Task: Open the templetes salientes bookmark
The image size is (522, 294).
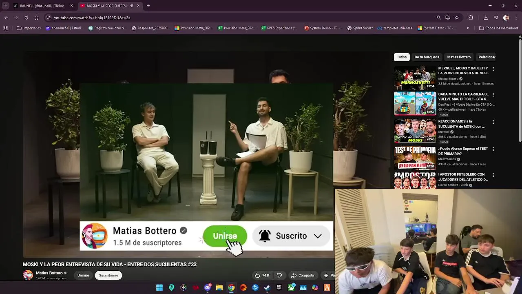Action: [394, 28]
